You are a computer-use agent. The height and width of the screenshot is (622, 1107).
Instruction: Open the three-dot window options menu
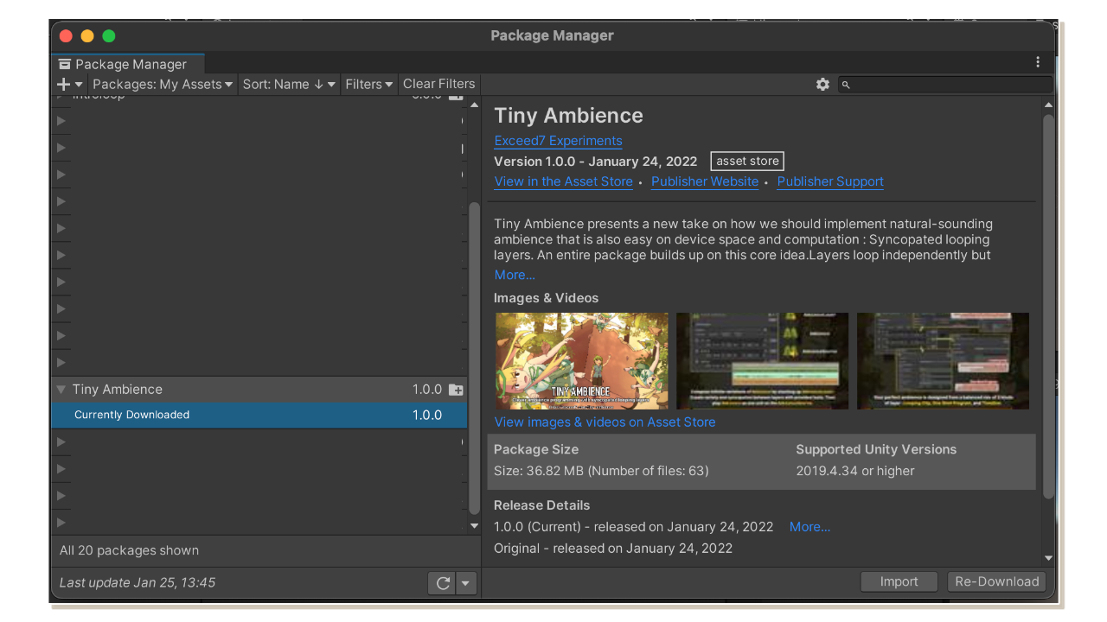click(1038, 62)
